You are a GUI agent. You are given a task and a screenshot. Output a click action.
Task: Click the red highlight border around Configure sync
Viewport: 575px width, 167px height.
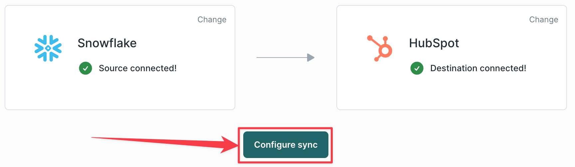click(x=285, y=128)
